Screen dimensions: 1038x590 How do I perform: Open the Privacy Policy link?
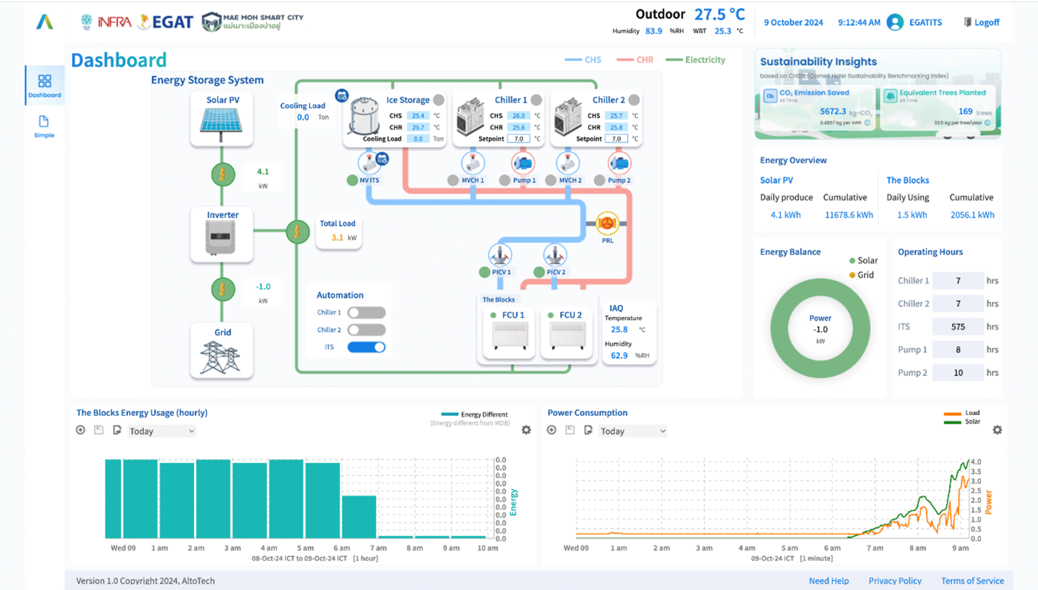pos(894,581)
